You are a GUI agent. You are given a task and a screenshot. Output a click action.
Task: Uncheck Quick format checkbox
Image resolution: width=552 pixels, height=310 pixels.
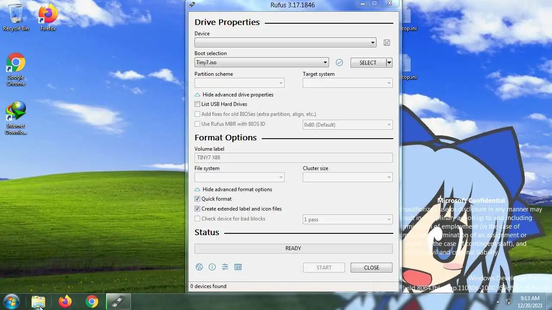click(x=197, y=199)
